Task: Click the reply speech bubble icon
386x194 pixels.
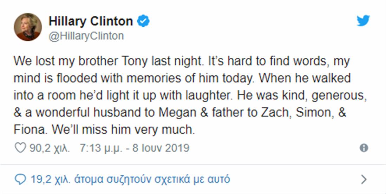Action: 20,180
